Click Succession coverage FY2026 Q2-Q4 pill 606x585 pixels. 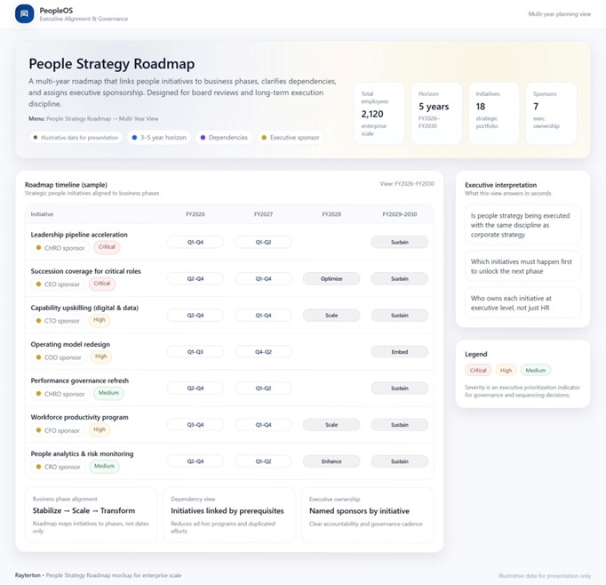click(195, 279)
